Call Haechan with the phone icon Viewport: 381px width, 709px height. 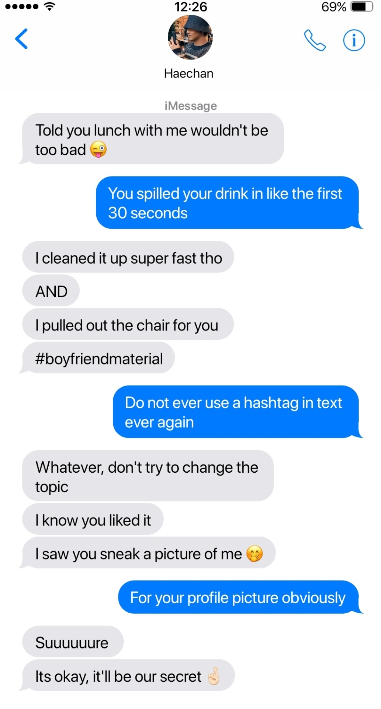coord(315,40)
